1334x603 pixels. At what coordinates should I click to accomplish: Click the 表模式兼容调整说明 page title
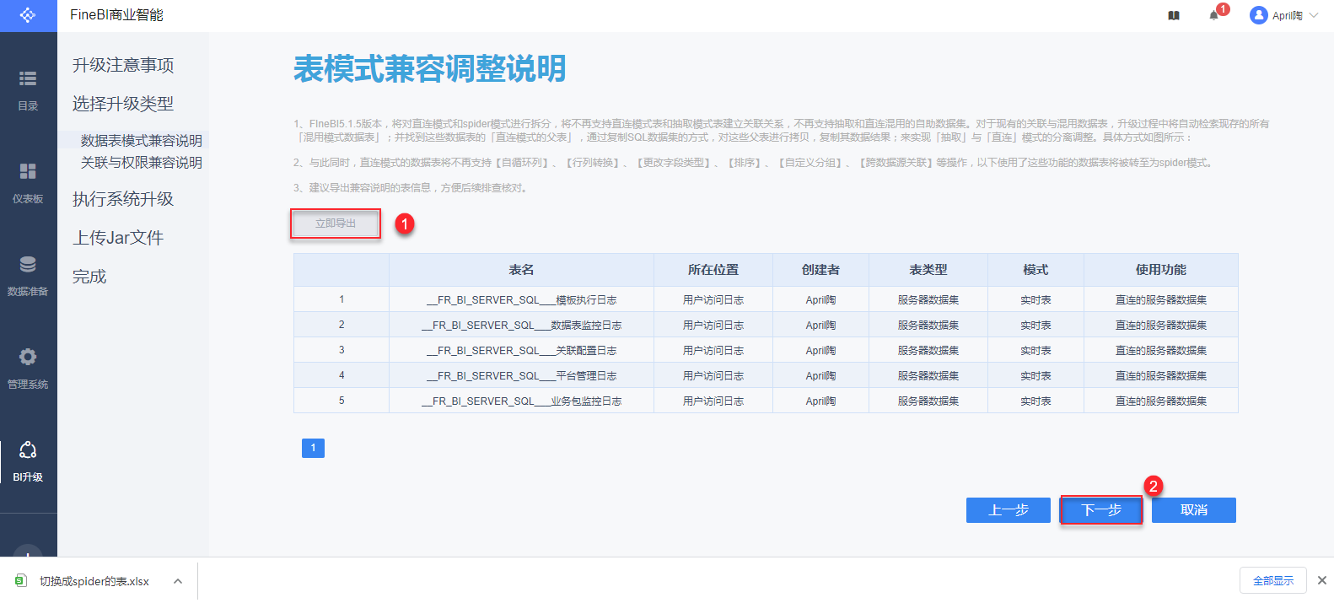tap(430, 69)
